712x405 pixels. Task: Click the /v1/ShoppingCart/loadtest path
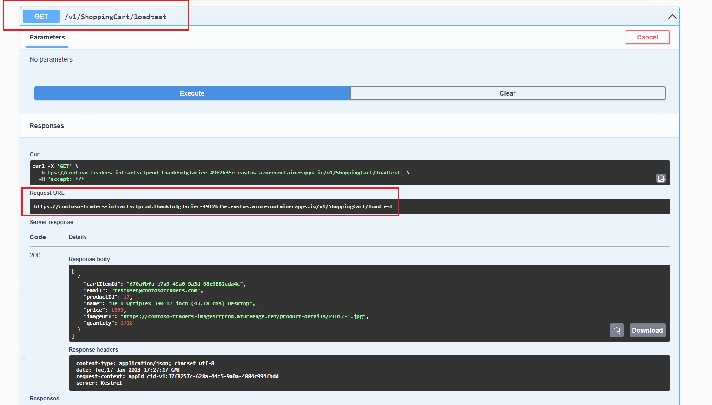pos(115,17)
